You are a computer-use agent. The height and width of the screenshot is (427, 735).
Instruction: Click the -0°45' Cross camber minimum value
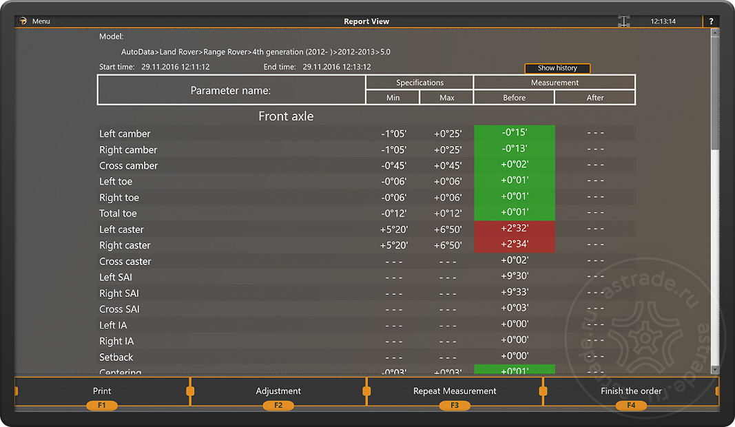394,166
